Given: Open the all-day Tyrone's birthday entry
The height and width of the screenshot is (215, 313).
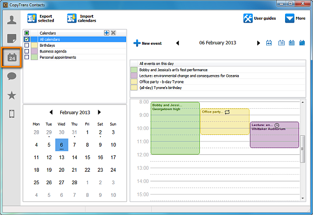Looking at the screenshot, I should tap(218, 88).
